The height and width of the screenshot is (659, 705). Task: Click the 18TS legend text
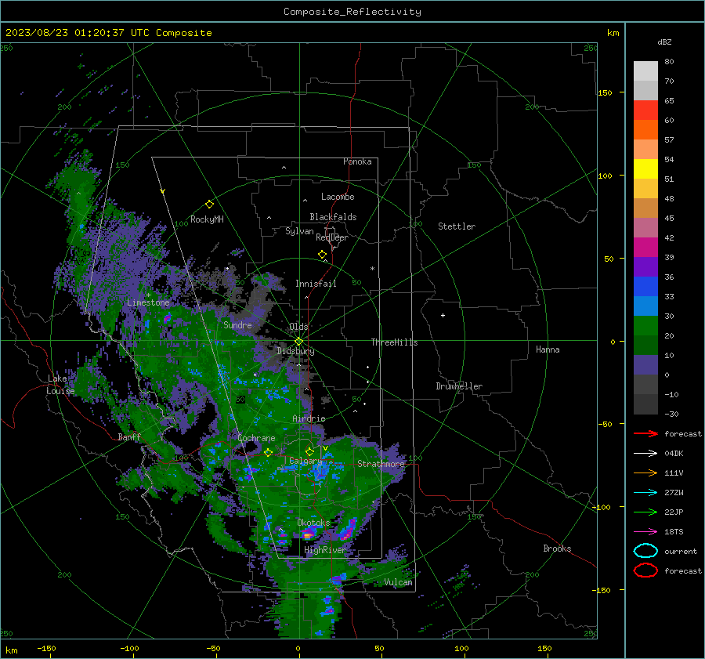click(x=674, y=532)
